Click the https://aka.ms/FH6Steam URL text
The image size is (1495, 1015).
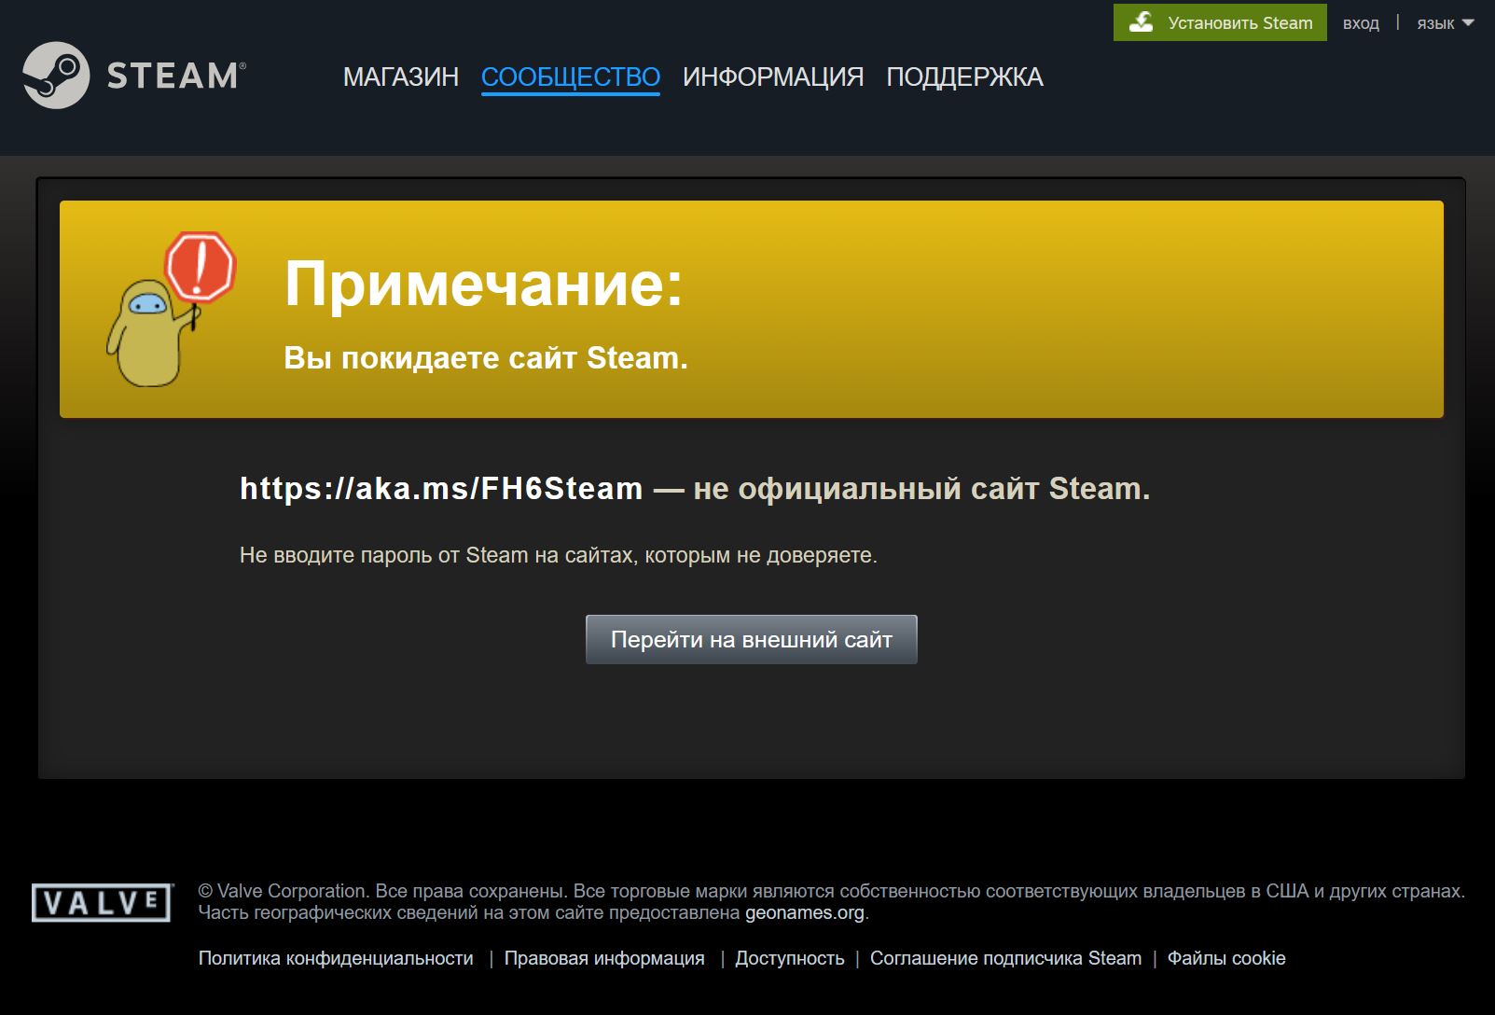(441, 488)
